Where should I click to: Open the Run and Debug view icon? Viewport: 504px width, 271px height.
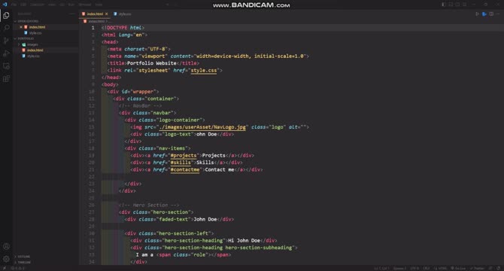pos(6,53)
